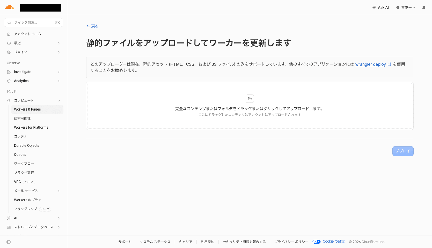The image size is (432, 248).
Task: Click the account home house icon
Action: point(9,34)
